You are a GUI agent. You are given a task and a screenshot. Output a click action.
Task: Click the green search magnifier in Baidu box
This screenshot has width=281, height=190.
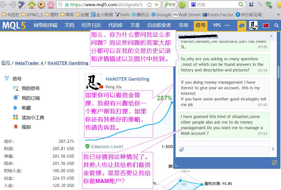[x=241, y=4]
